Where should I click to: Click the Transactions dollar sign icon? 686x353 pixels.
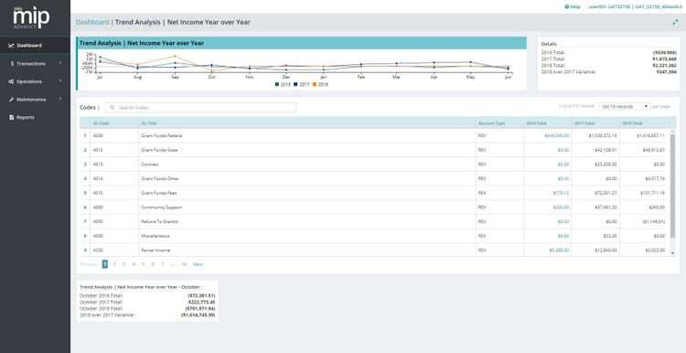(x=12, y=63)
